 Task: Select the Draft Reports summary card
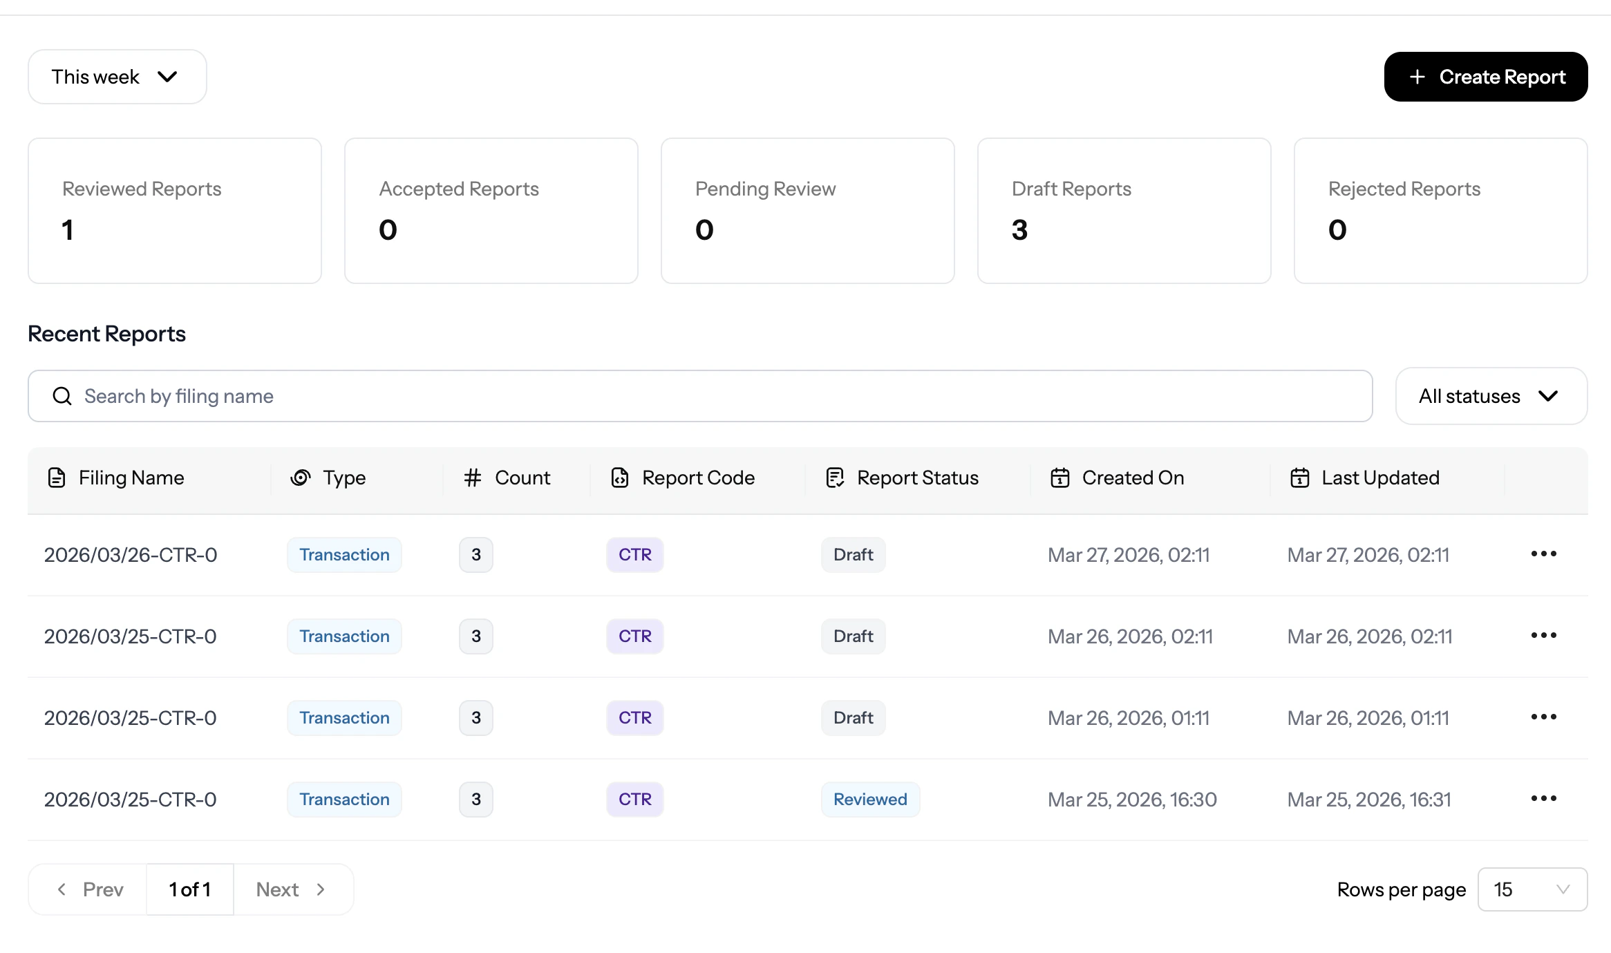tap(1124, 211)
